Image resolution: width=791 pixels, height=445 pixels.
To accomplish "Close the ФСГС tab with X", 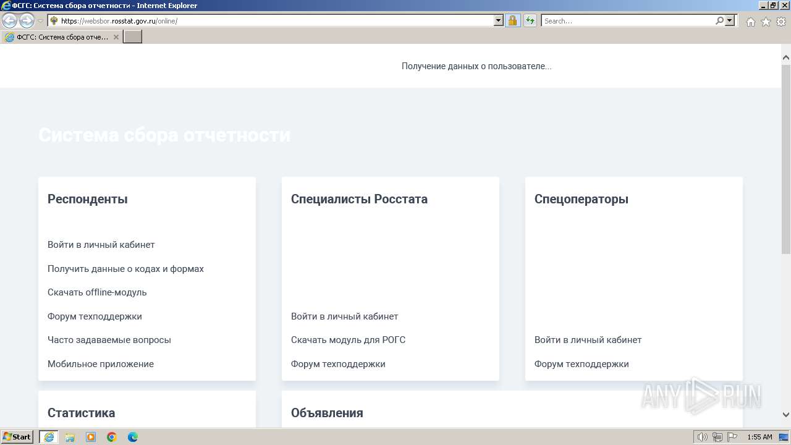I will click(x=116, y=37).
